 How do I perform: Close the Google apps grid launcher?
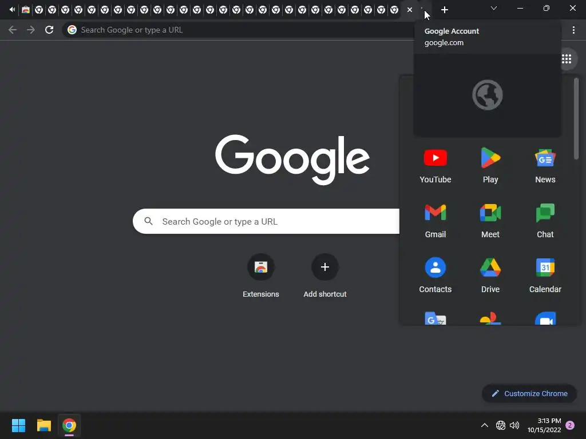567,59
